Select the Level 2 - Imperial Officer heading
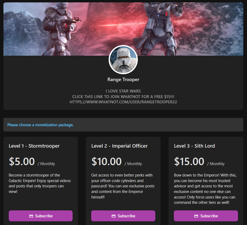This screenshot has width=247, height=225. click(120, 146)
